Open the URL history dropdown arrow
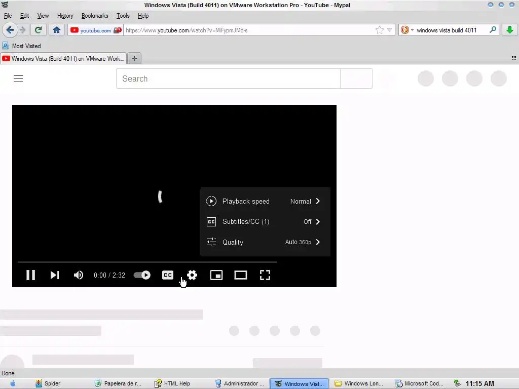This screenshot has height=389, width=519. click(390, 30)
